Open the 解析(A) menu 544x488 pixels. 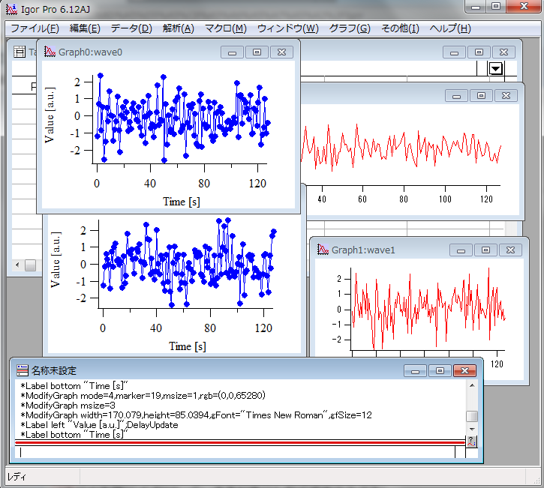(x=178, y=28)
